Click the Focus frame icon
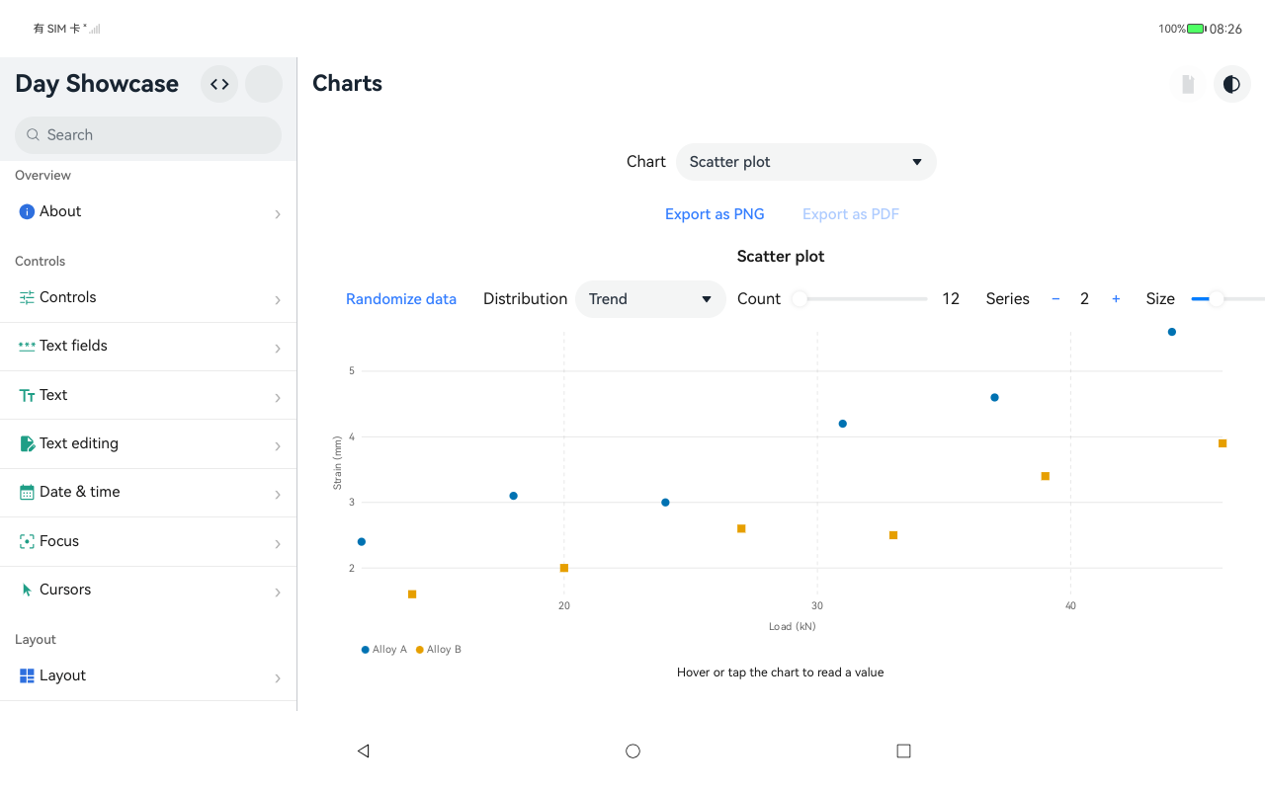 (x=27, y=541)
